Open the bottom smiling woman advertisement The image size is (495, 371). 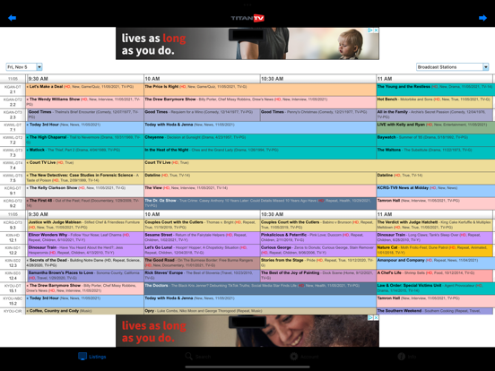tap(247, 331)
